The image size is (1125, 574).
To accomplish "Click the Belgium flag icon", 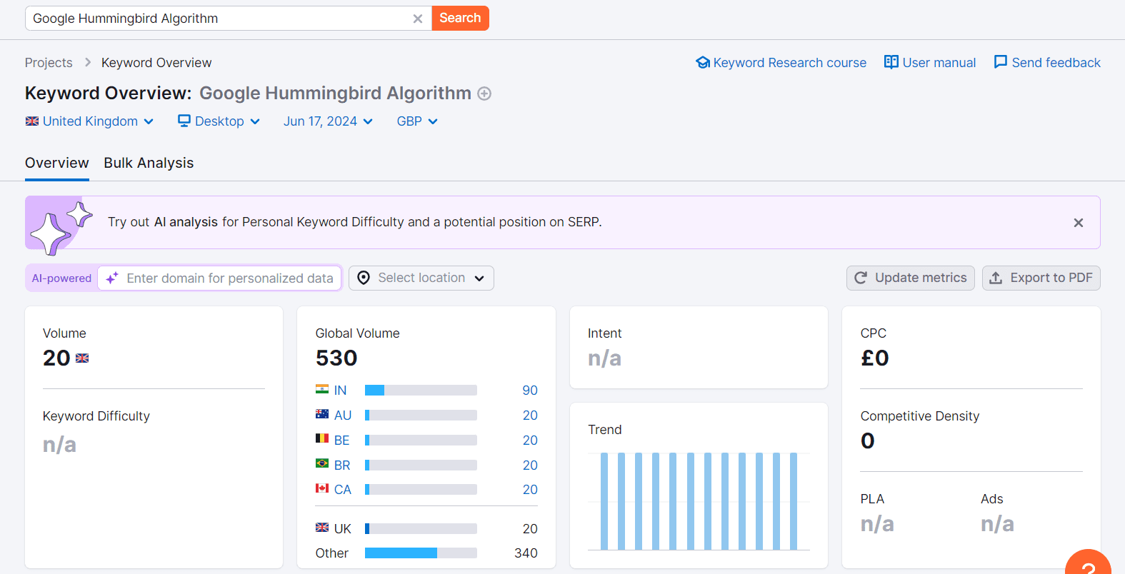I will [x=322, y=438].
